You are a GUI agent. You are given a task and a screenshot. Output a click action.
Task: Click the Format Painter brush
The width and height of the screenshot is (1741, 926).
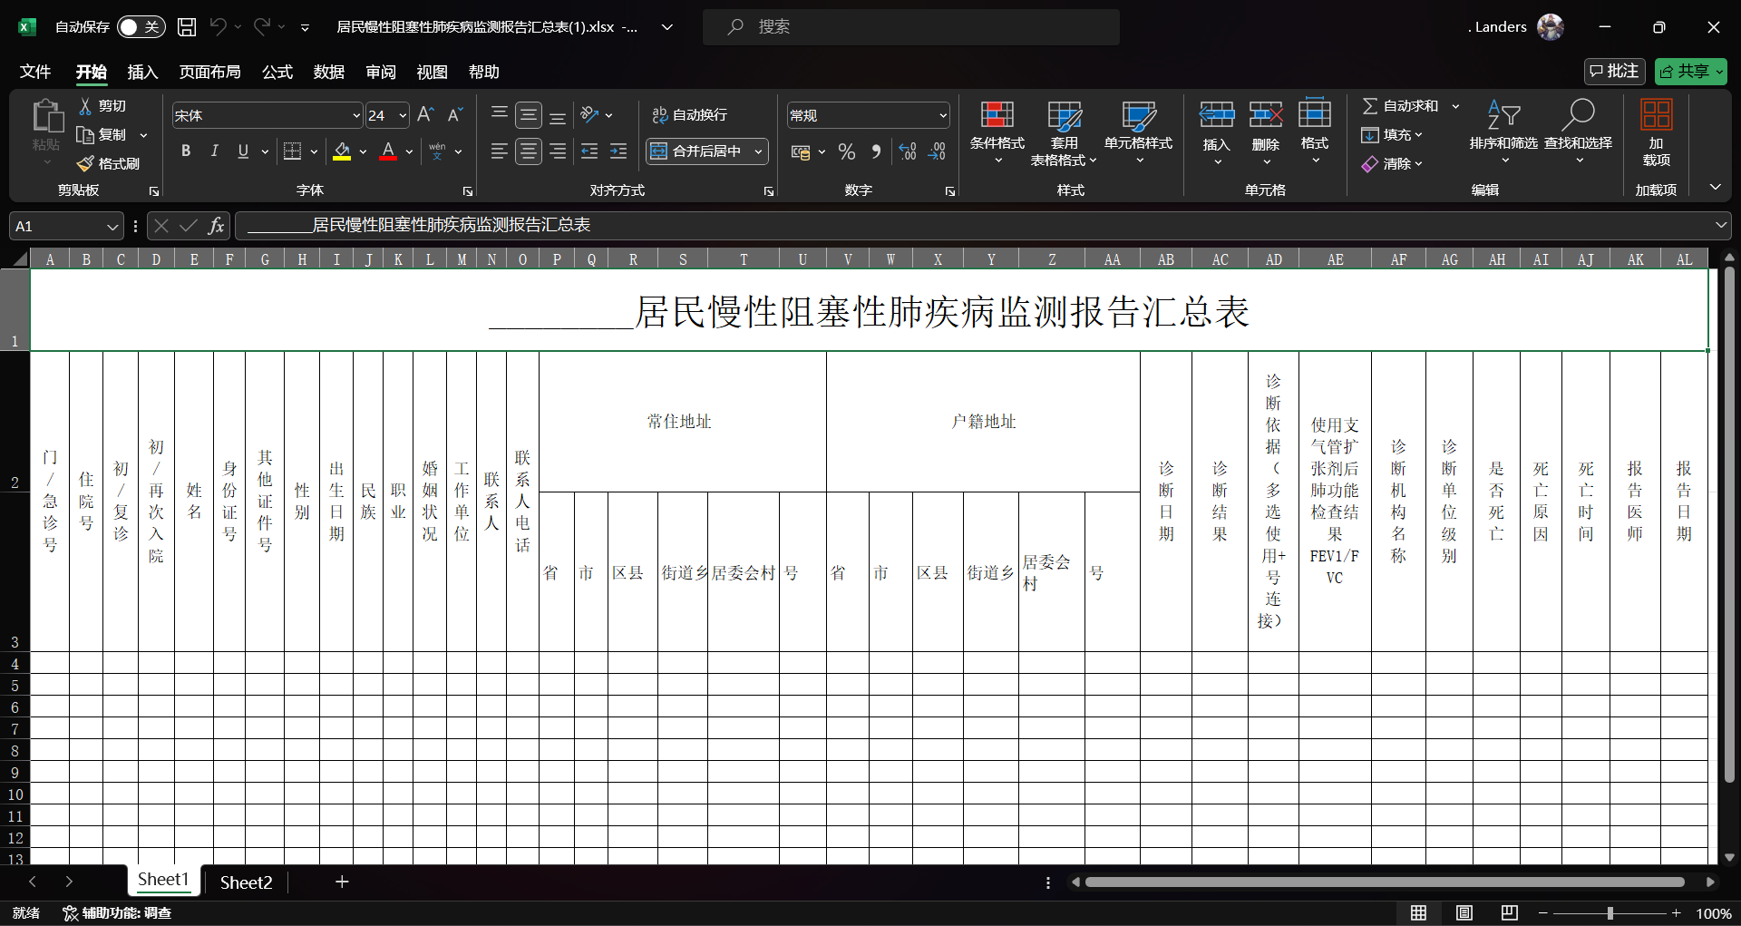click(109, 163)
